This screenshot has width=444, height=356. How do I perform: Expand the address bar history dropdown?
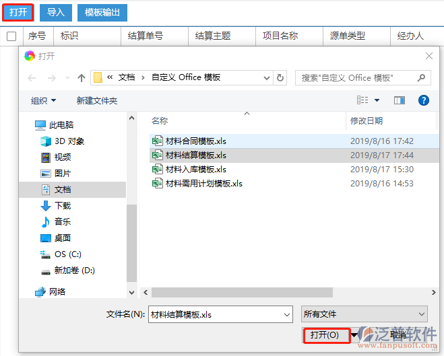(266, 78)
